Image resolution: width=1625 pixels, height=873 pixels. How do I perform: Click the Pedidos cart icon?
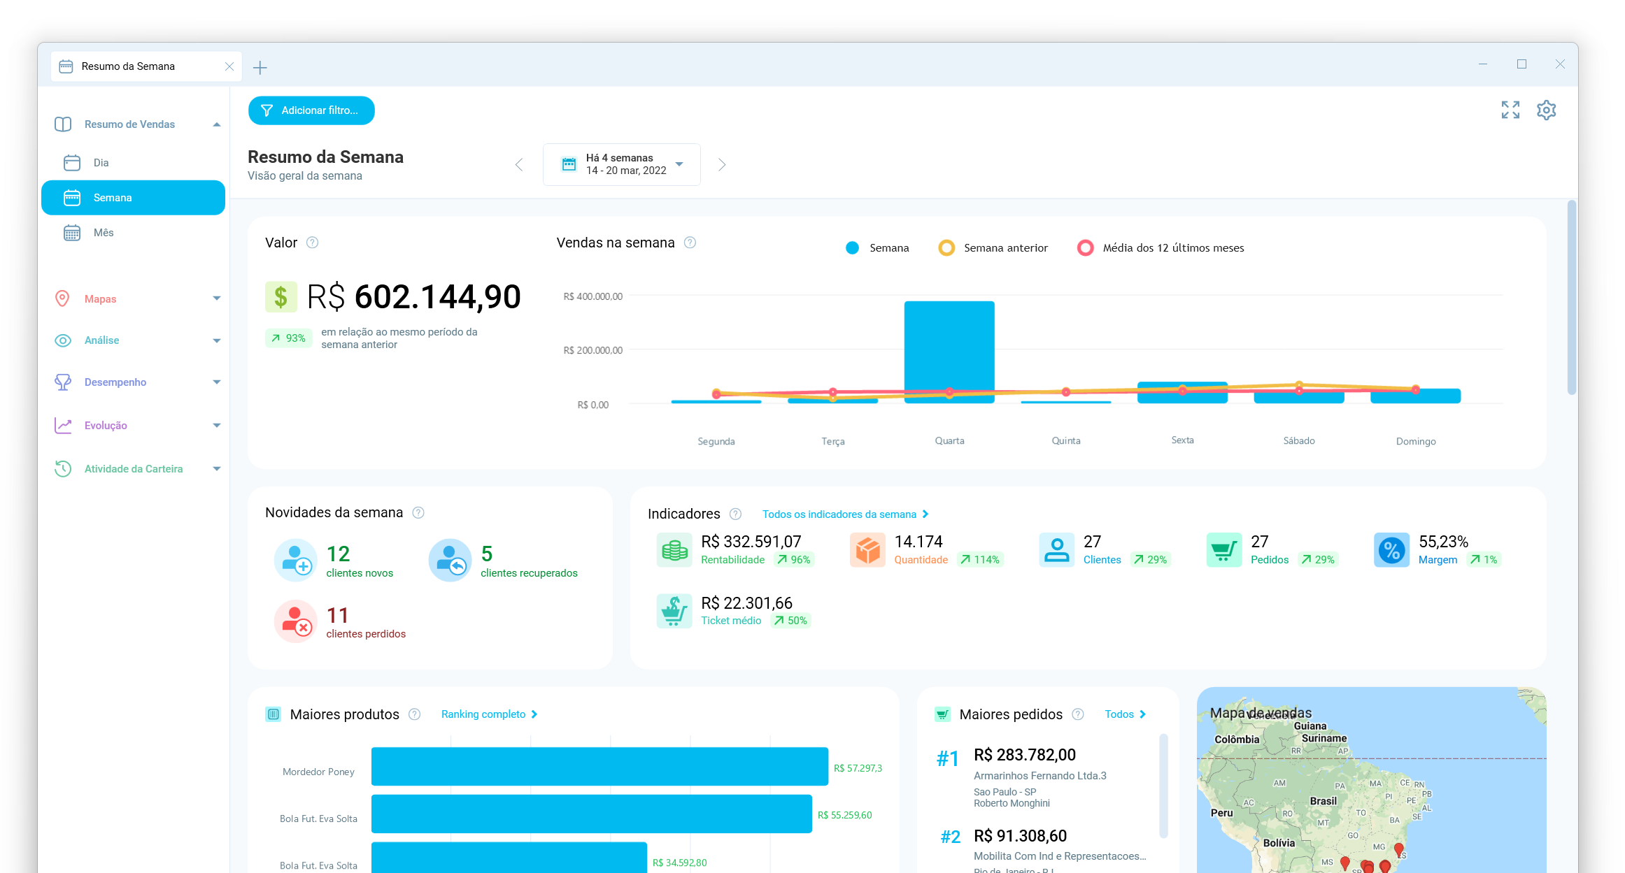tap(1224, 550)
